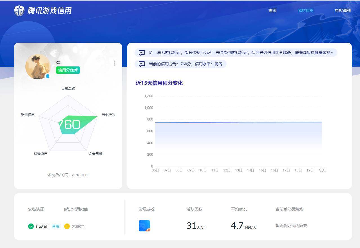
Task: Click the yellow warning icon for WeChat binding
Action: (x=67, y=226)
